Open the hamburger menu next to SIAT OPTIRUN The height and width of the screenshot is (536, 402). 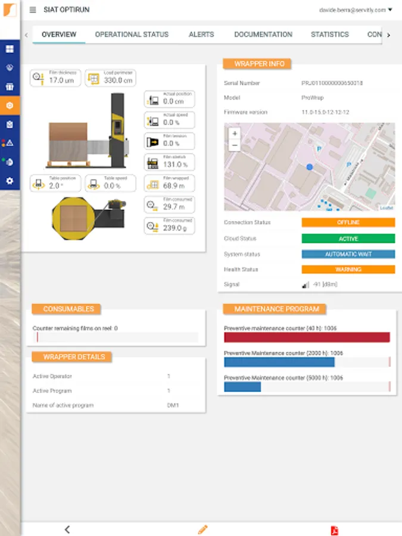[33, 10]
